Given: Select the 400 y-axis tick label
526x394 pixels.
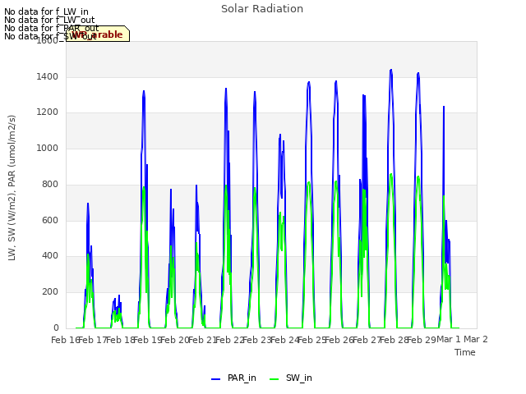Looking at the screenshot, I should pyautogui.click(x=50, y=256).
